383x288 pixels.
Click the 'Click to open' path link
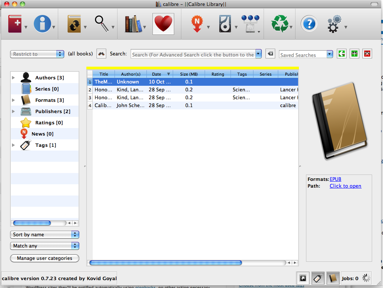tap(345, 186)
